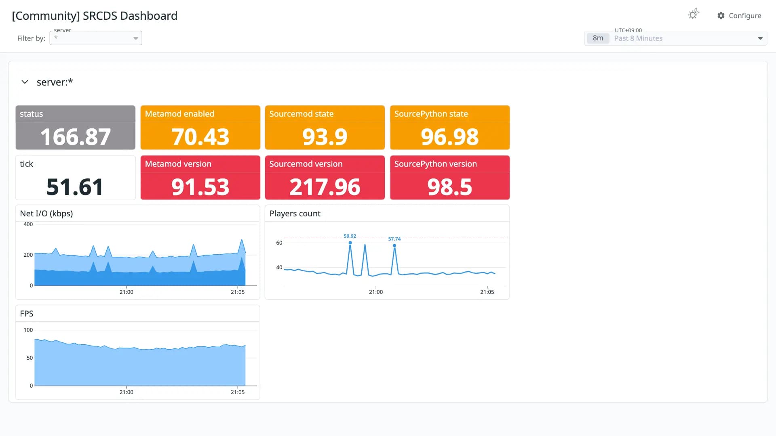Collapse the server:* group chevron
Viewport: 776px width, 436px height.
tap(25, 82)
